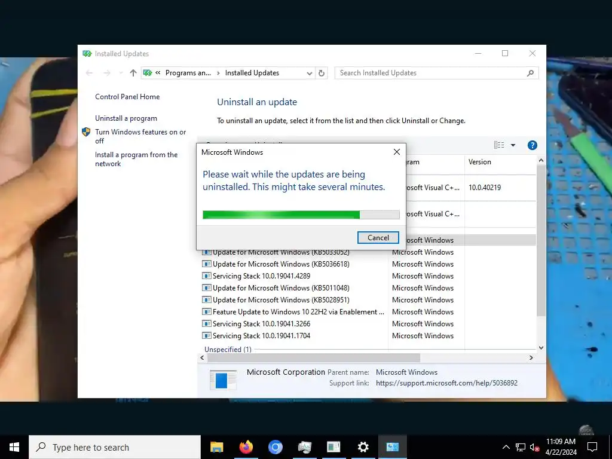Open the blue browser taskbar icon
The height and width of the screenshot is (459, 612).
click(275, 447)
